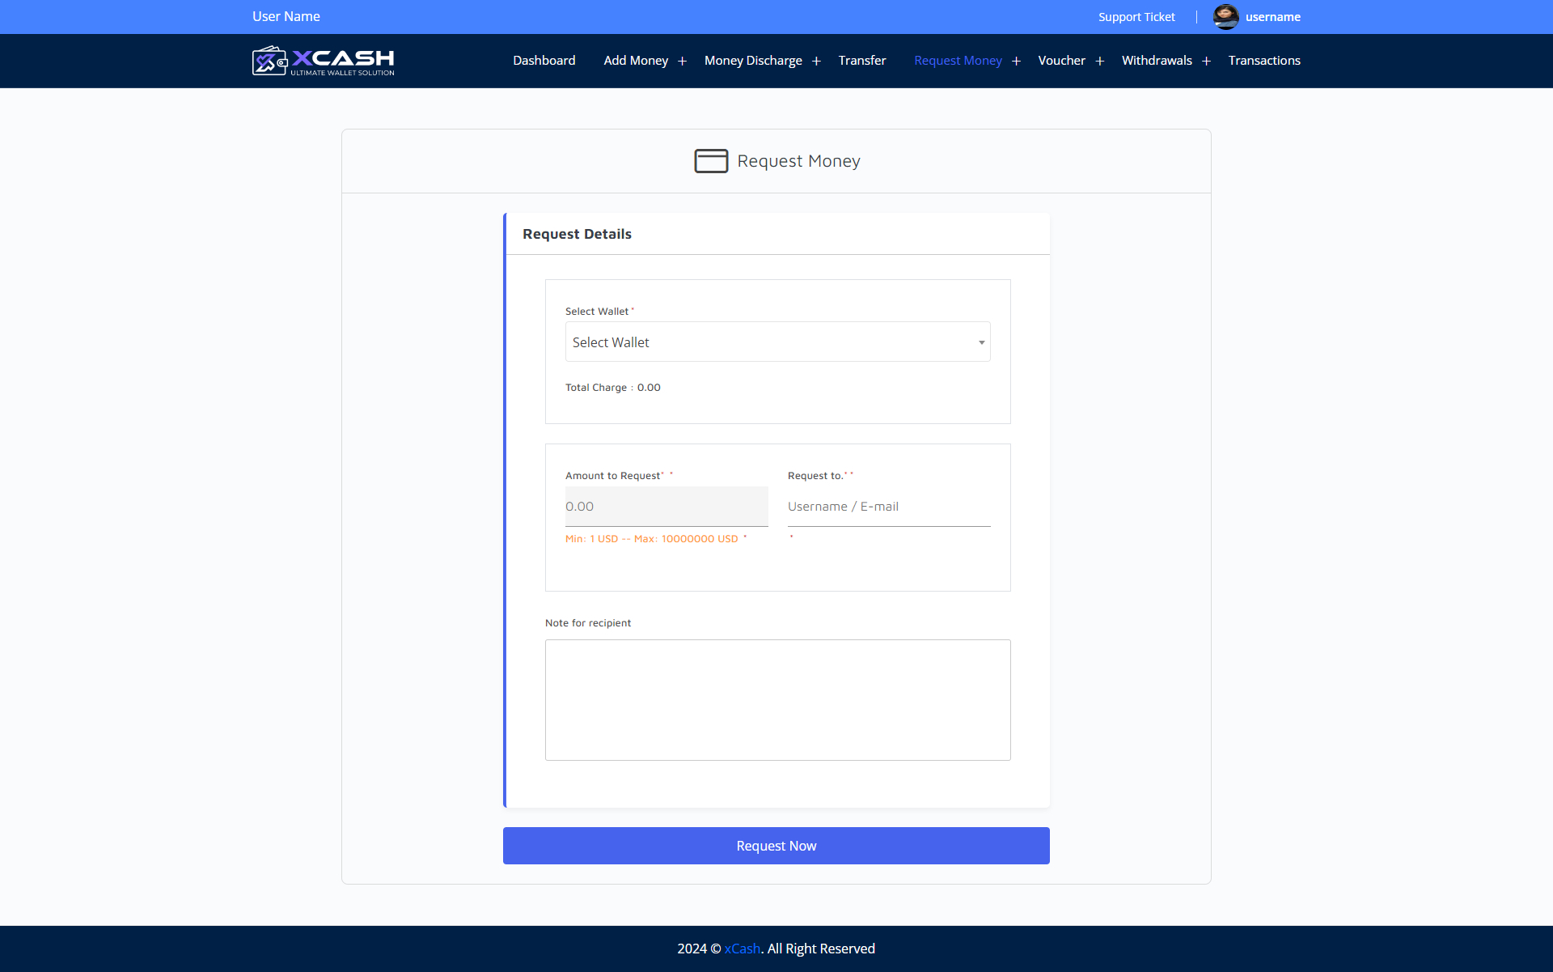Open the Voucher menu
This screenshot has width=1553, height=972.
point(1061,61)
